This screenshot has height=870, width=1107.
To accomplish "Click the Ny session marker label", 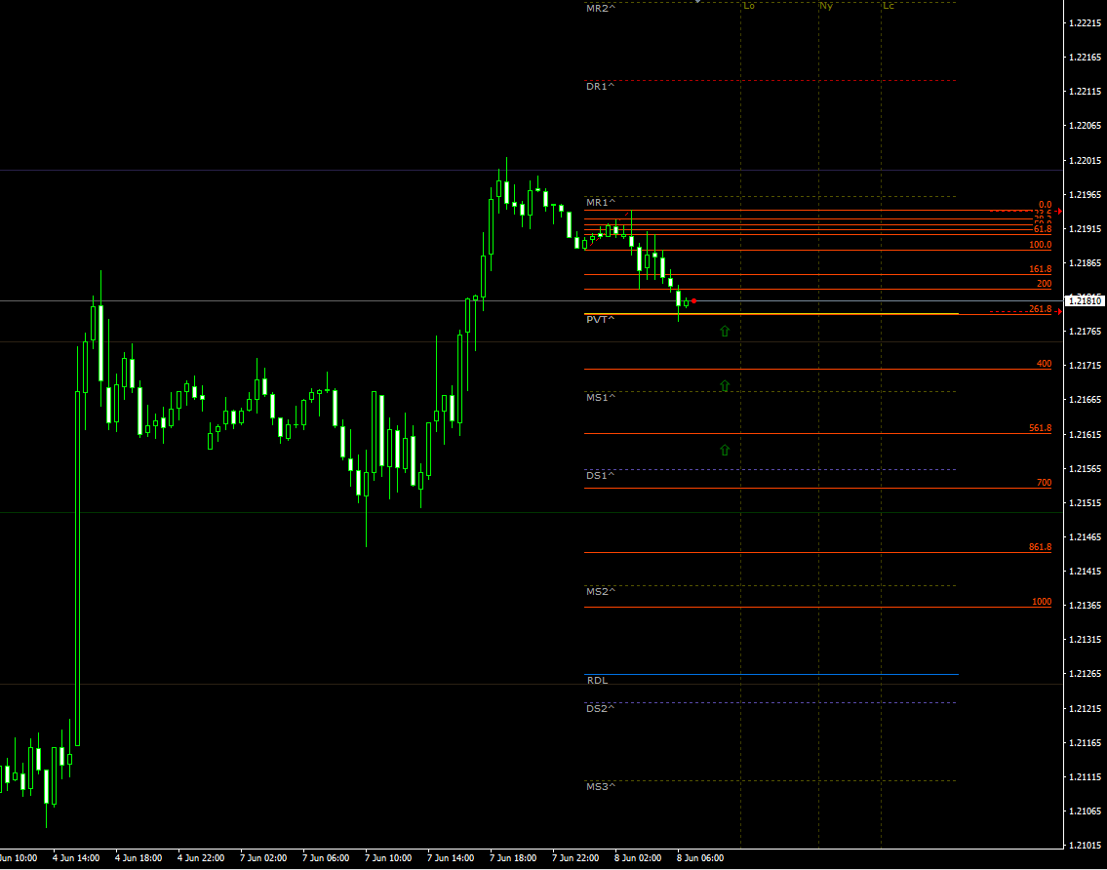I will click(825, 6).
